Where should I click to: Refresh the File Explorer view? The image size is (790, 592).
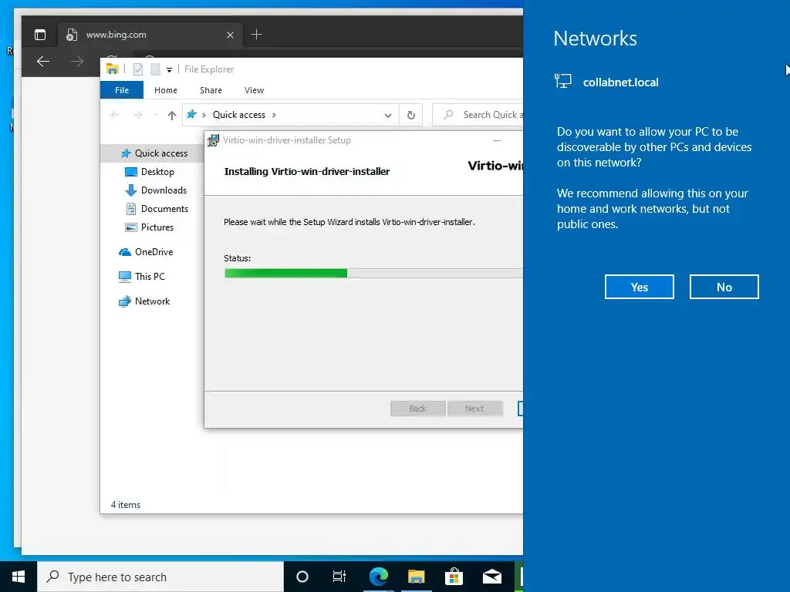point(411,116)
